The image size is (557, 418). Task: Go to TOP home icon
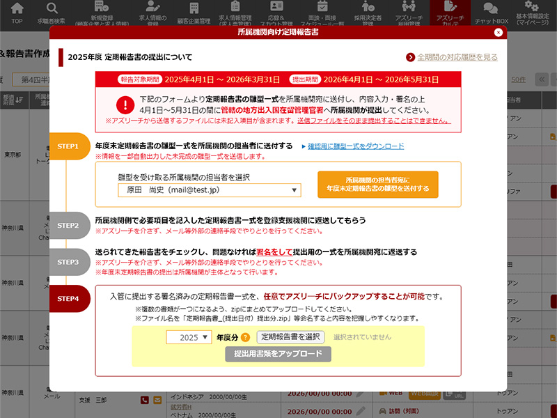(x=17, y=8)
